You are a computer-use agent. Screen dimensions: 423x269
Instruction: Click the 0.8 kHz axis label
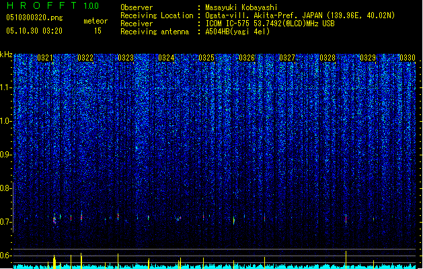(x=6, y=188)
